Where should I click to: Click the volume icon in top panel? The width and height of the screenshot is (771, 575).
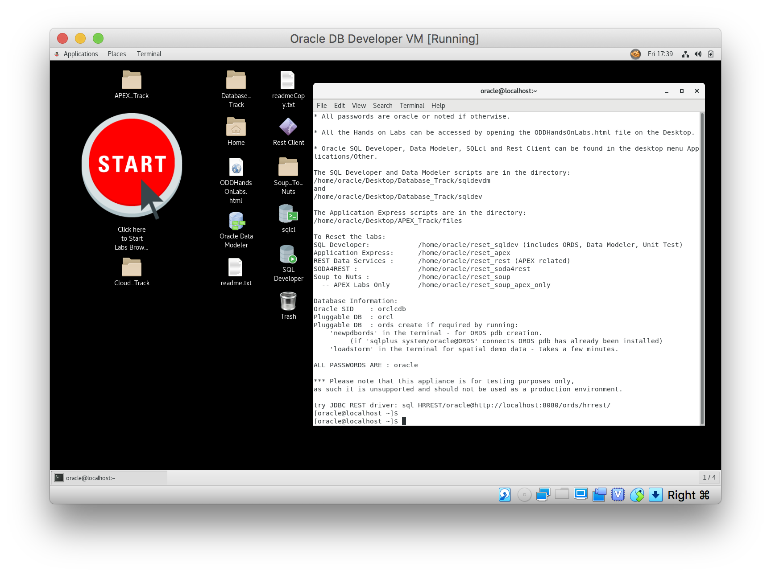point(698,54)
